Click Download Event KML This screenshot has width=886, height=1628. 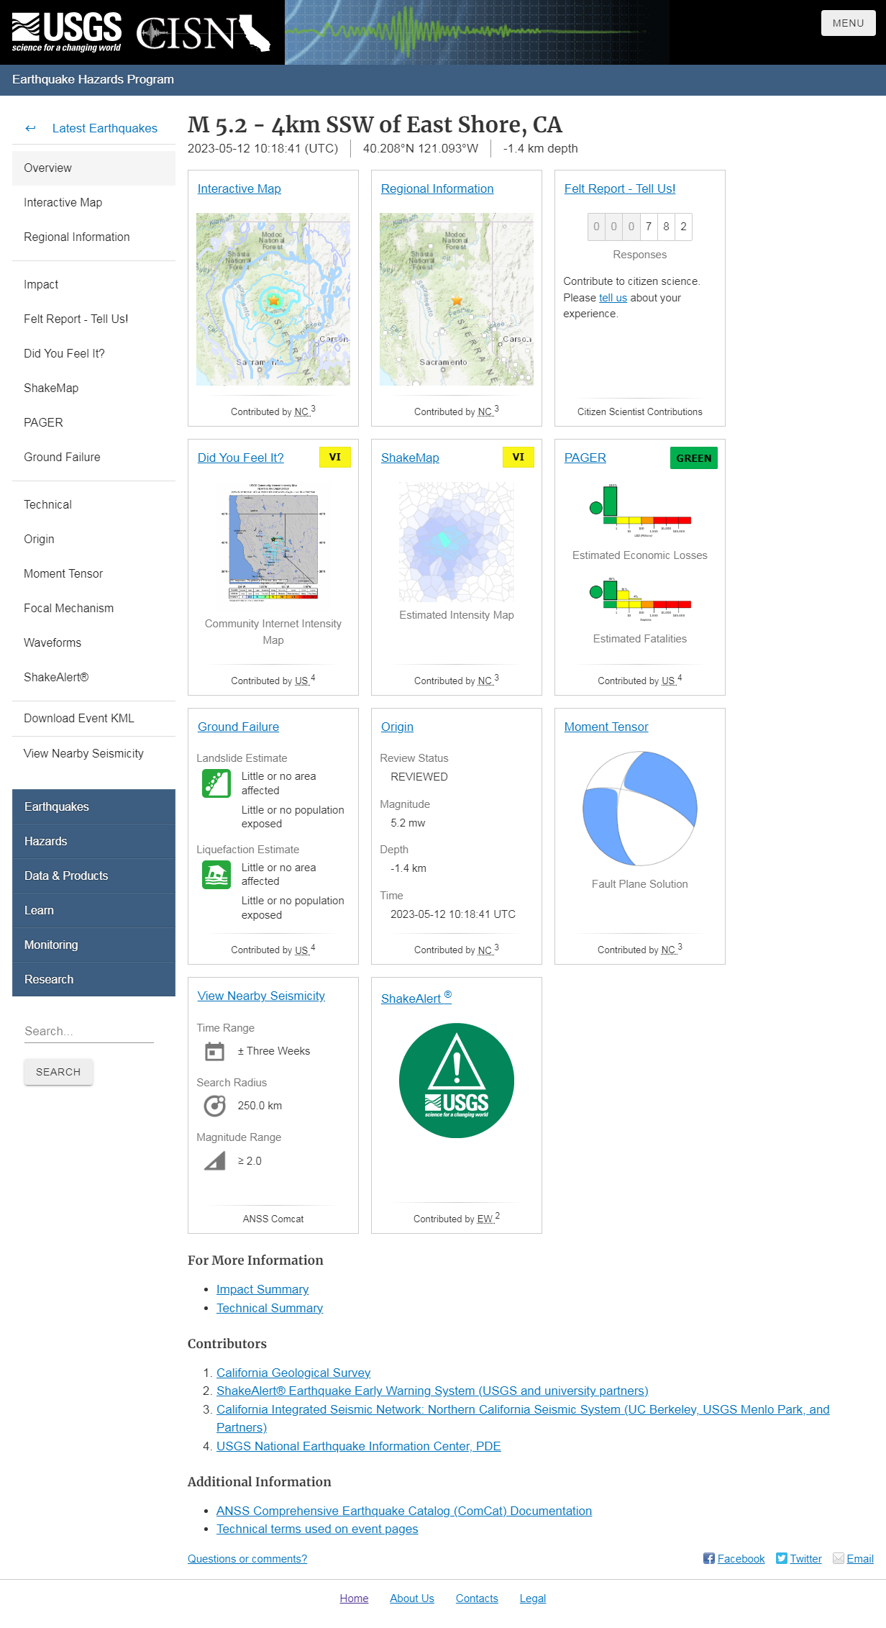tap(93, 718)
